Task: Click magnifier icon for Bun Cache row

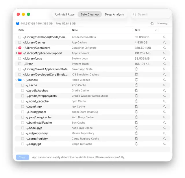Action: [164, 123]
